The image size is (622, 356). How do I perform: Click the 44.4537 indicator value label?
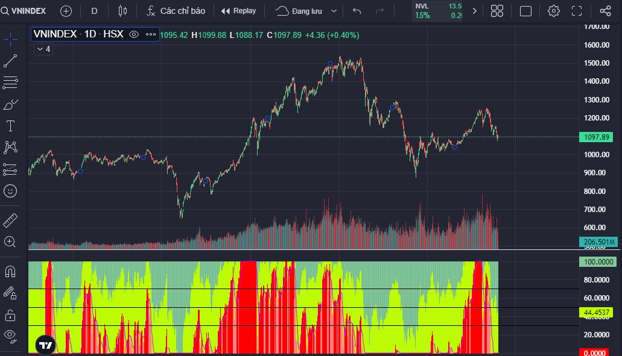click(596, 313)
